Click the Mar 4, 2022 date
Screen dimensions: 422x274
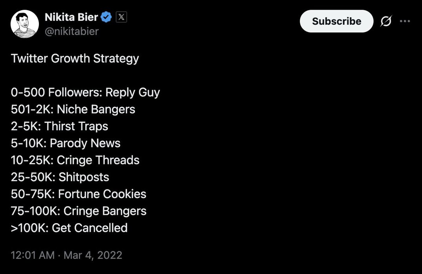click(x=93, y=256)
